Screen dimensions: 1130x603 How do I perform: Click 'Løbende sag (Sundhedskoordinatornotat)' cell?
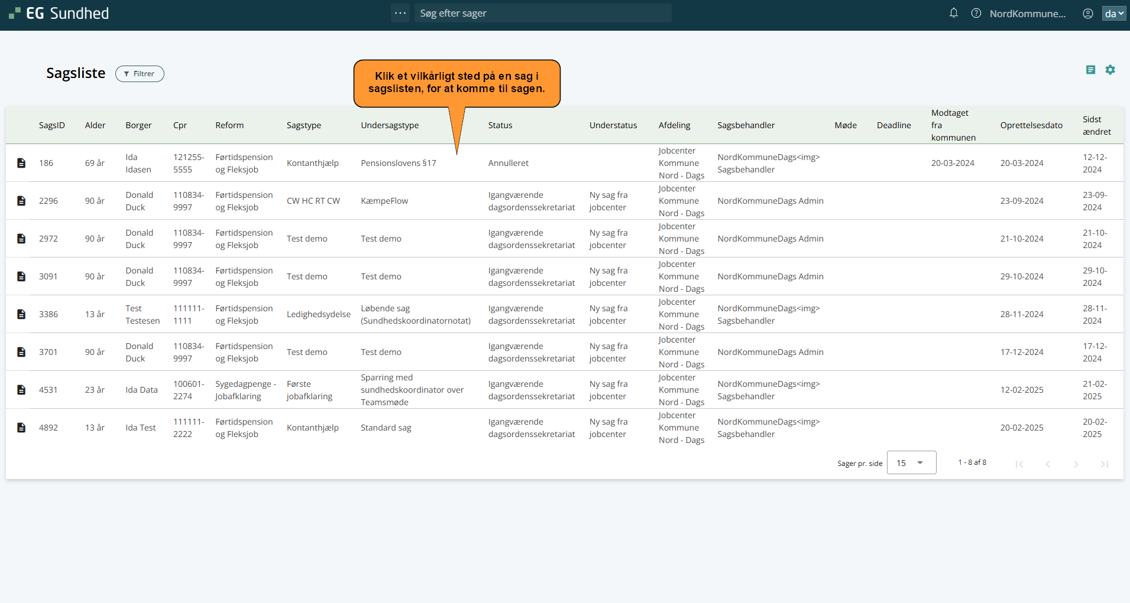coord(416,314)
